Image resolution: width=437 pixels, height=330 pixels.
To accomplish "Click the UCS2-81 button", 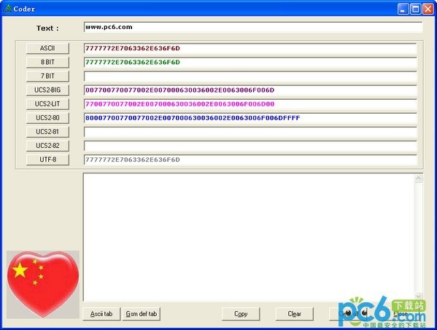I will (47, 132).
